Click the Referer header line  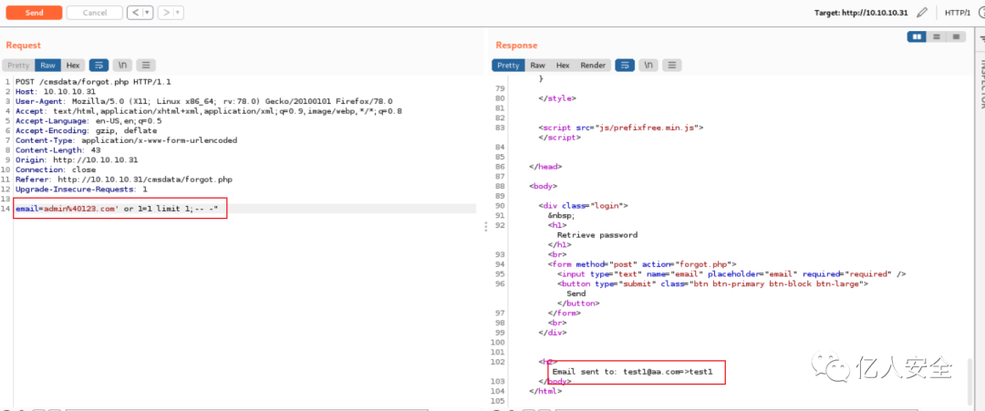124,180
